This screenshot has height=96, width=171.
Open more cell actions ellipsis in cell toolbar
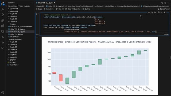[x=161, y=13]
